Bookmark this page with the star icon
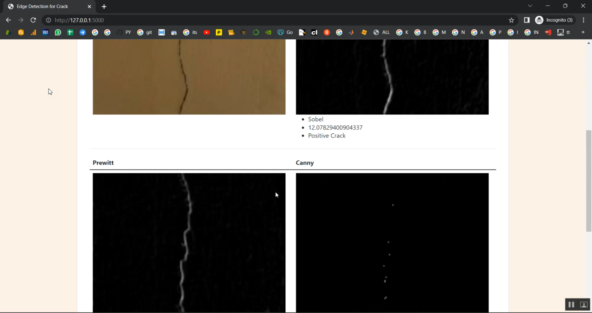Screen dimensions: 592x313 point(511,20)
